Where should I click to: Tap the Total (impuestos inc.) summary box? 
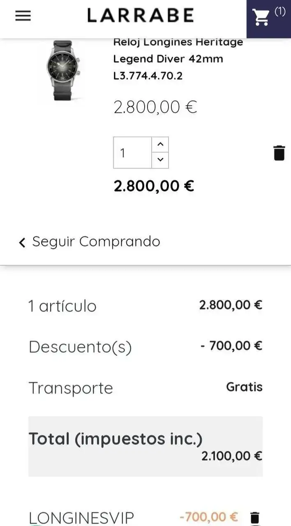tap(145, 446)
